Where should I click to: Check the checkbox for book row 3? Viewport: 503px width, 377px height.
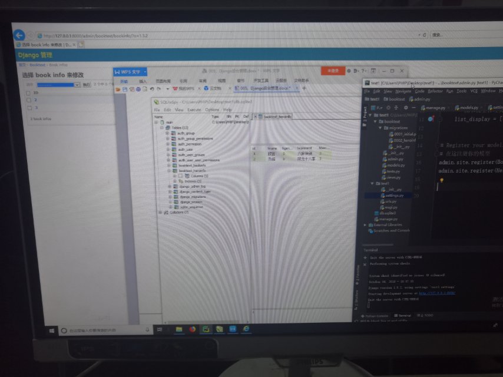click(x=29, y=108)
